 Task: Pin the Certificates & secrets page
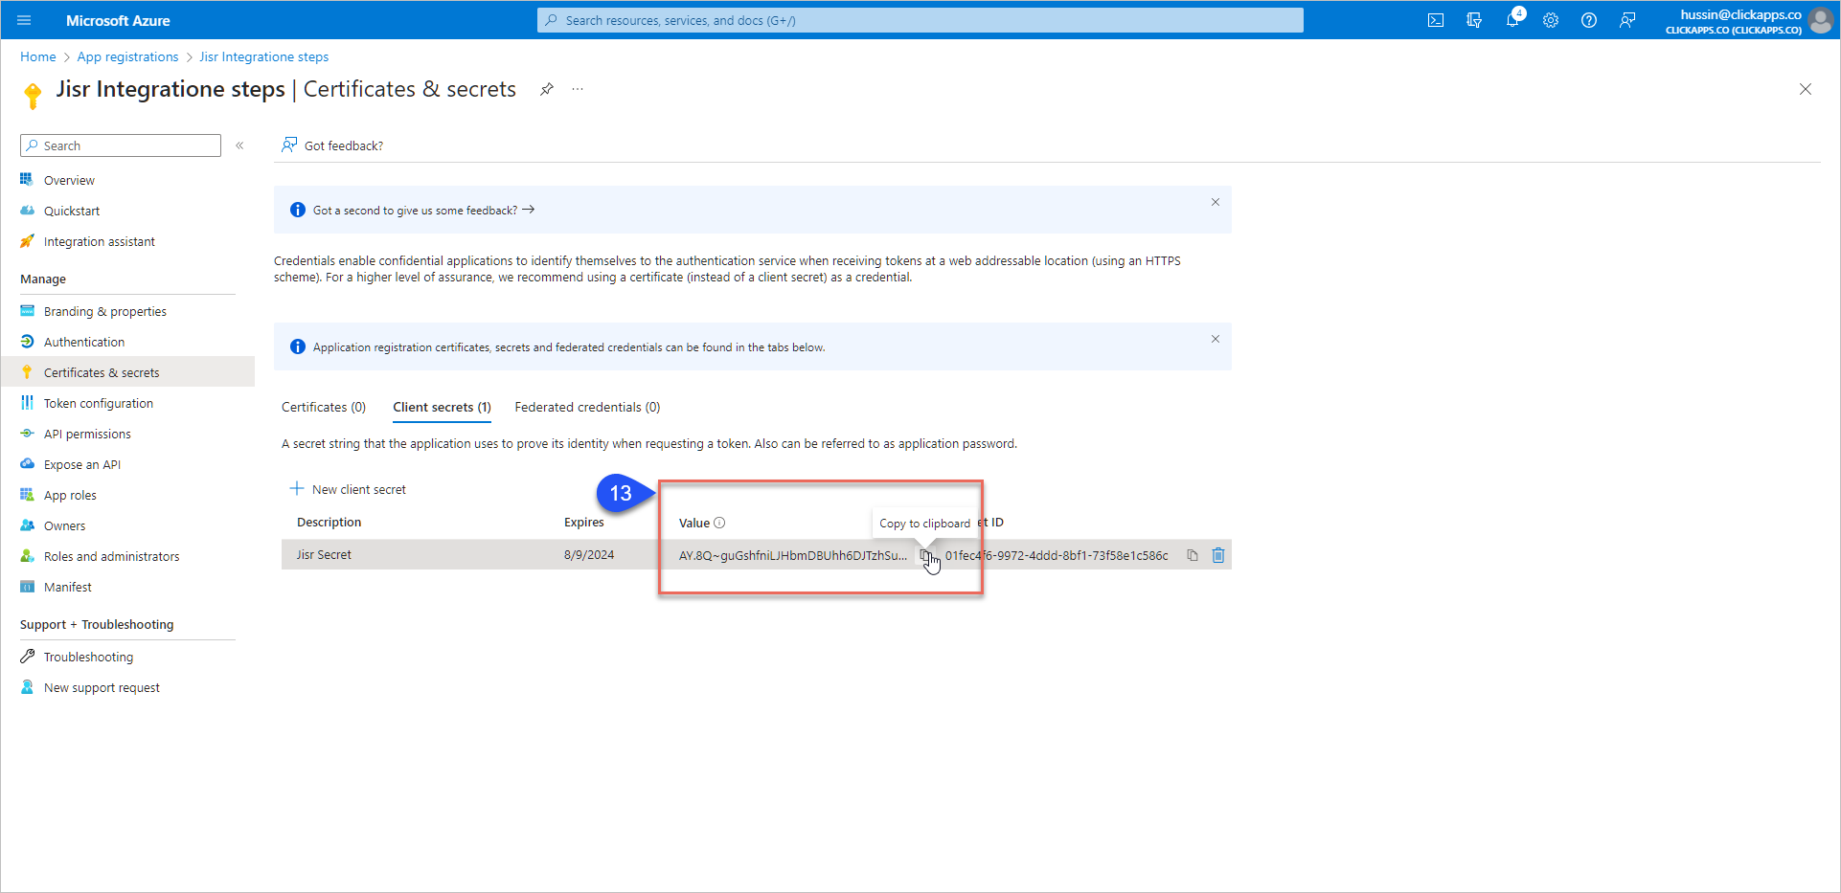coord(547,89)
